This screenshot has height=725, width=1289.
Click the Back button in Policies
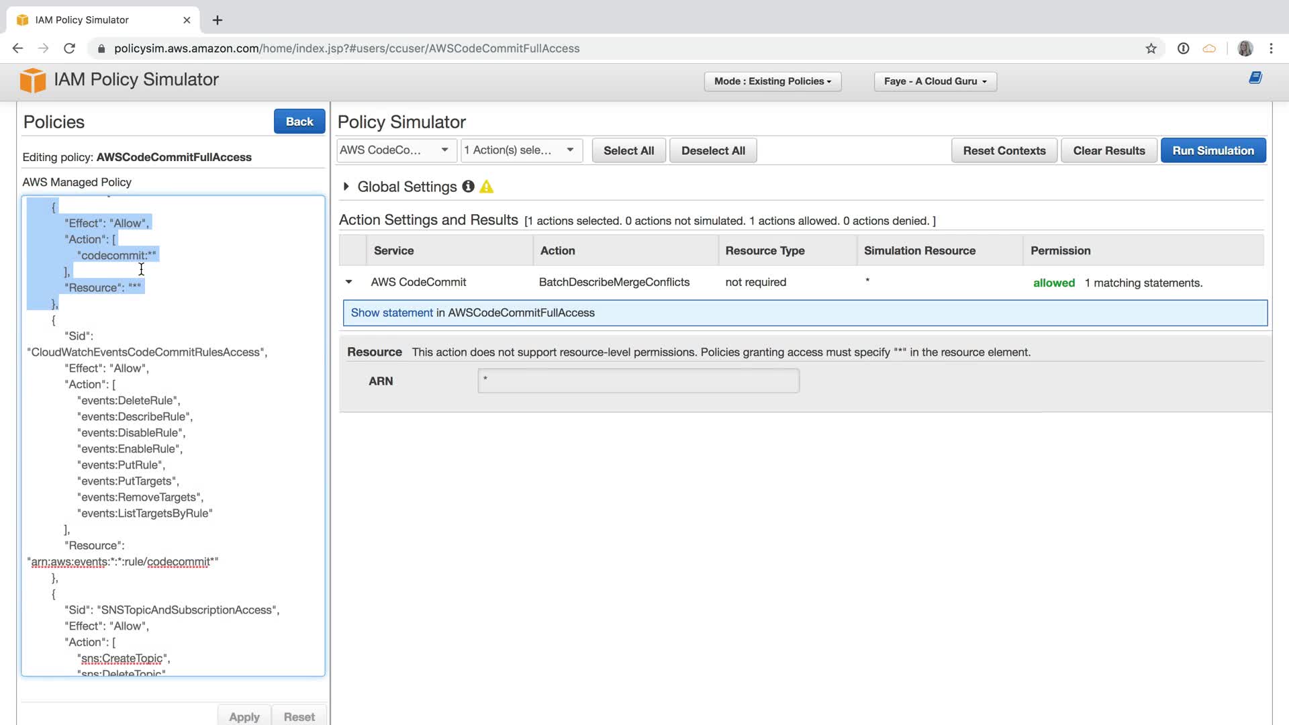click(299, 122)
